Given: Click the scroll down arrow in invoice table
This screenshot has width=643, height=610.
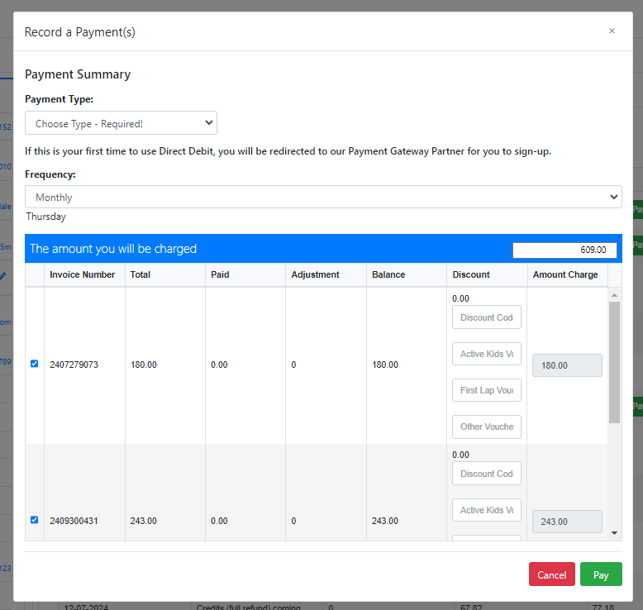Looking at the screenshot, I should [x=614, y=534].
